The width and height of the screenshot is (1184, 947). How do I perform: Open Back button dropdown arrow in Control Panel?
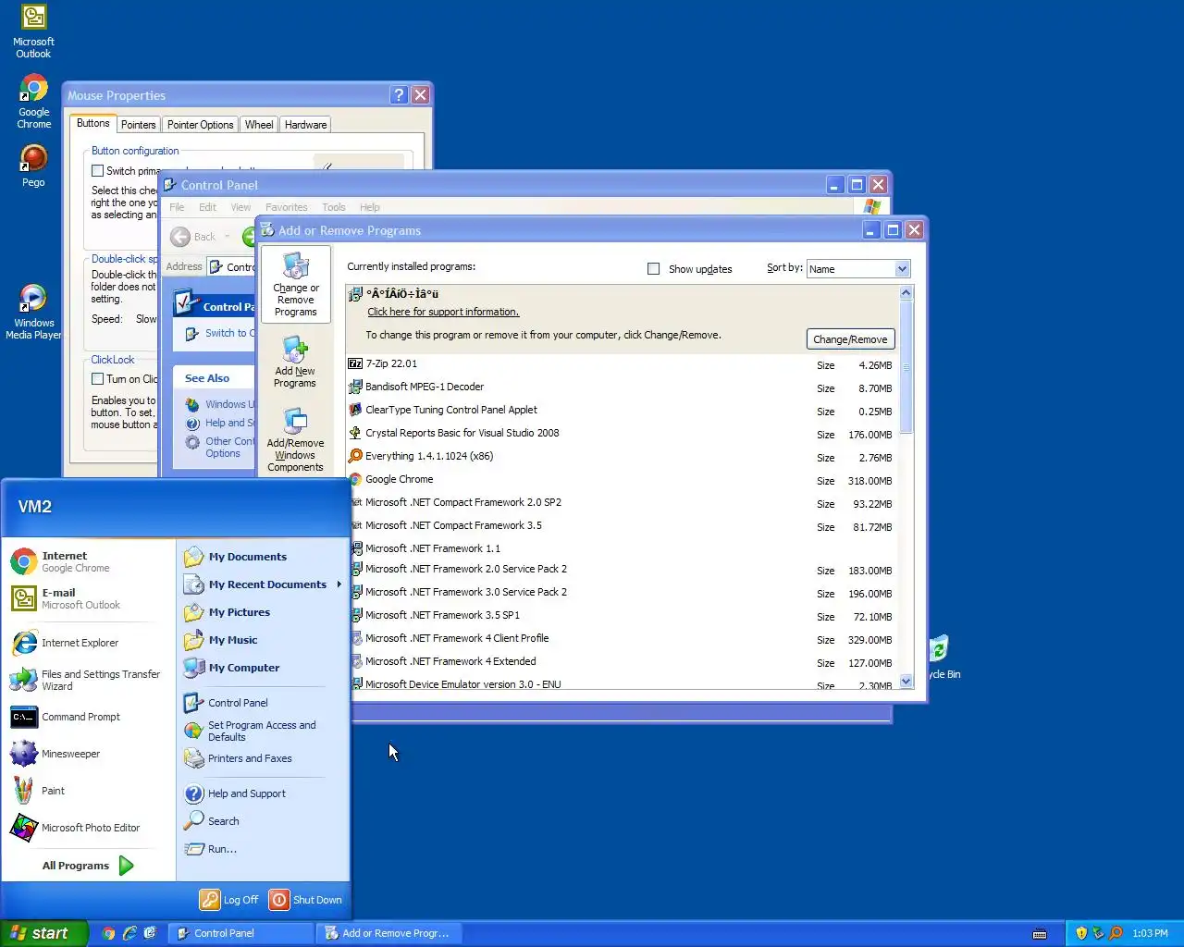(228, 237)
